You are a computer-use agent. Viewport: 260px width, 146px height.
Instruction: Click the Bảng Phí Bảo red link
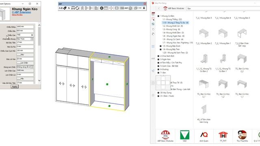pyautogui.click(x=17, y=15)
